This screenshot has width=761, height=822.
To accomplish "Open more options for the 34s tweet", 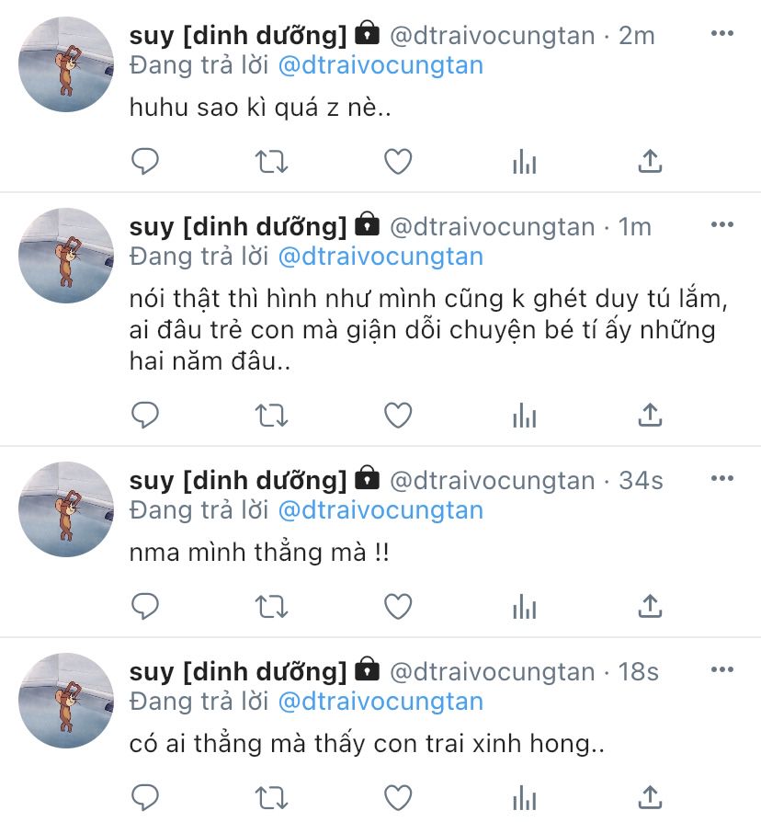I will click(x=722, y=479).
